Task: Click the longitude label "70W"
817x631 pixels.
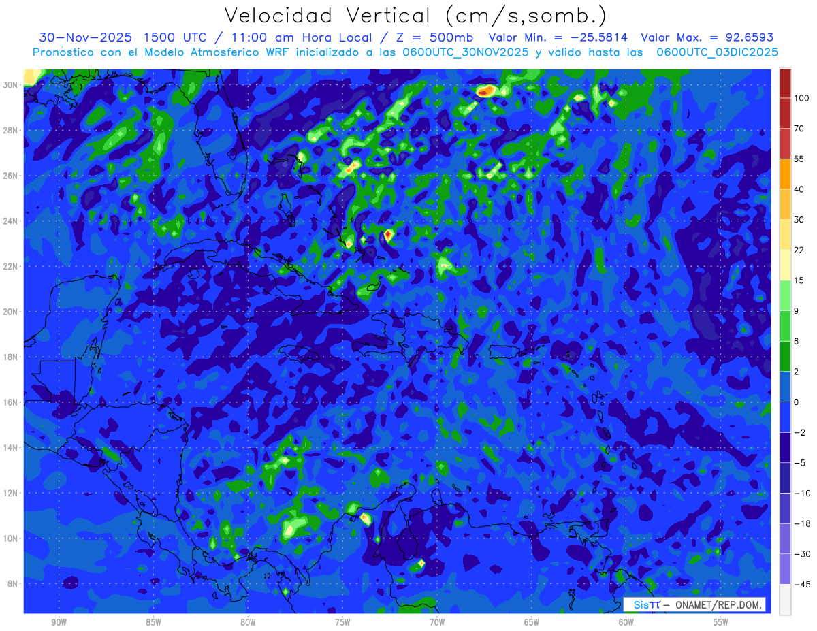Action: 437,622
